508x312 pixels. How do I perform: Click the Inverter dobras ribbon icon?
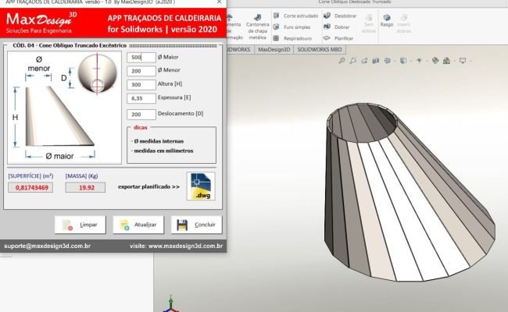[x=404, y=23]
